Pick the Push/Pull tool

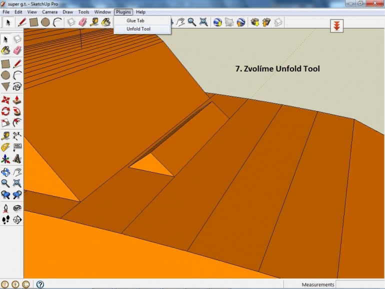click(17, 100)
